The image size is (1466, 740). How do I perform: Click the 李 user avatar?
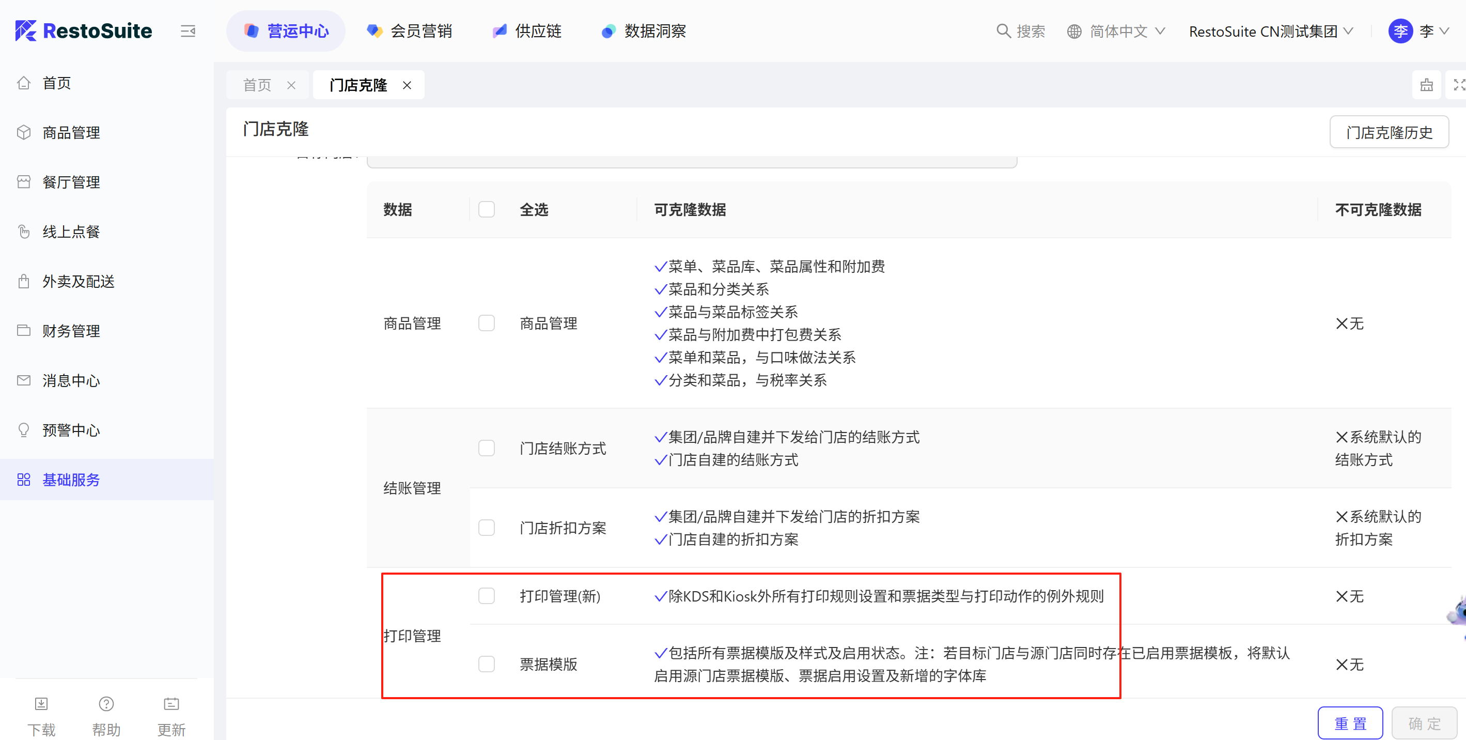[x=1400, y=32]
